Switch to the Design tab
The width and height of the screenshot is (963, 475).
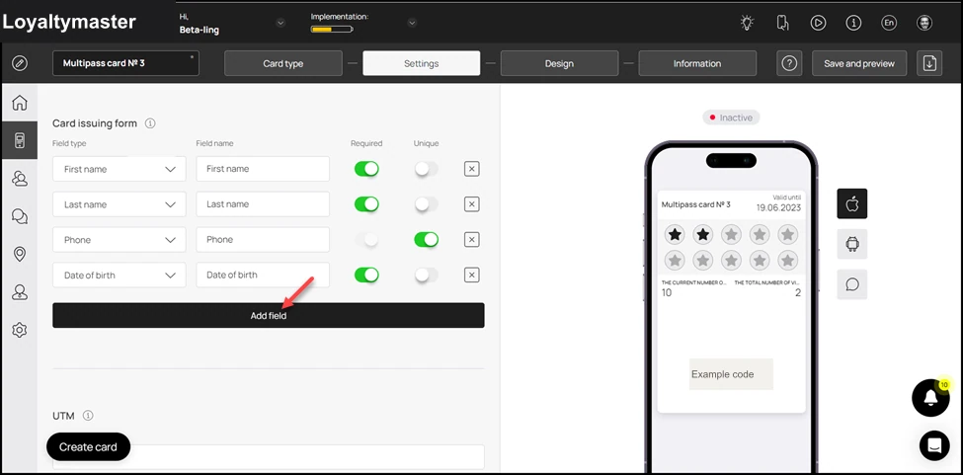pos(559,63)
